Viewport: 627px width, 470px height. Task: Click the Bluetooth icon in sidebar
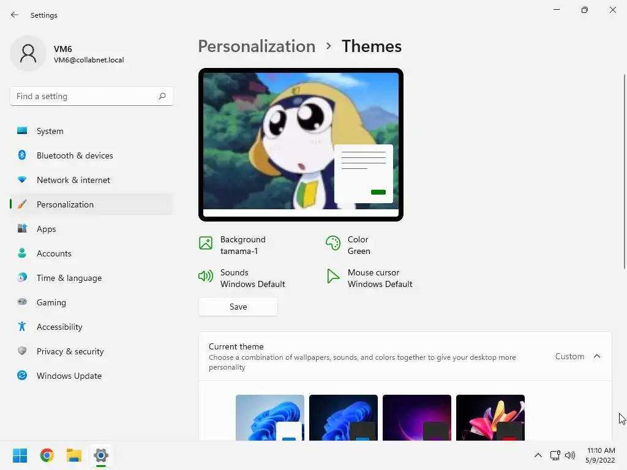pos(22,155)
